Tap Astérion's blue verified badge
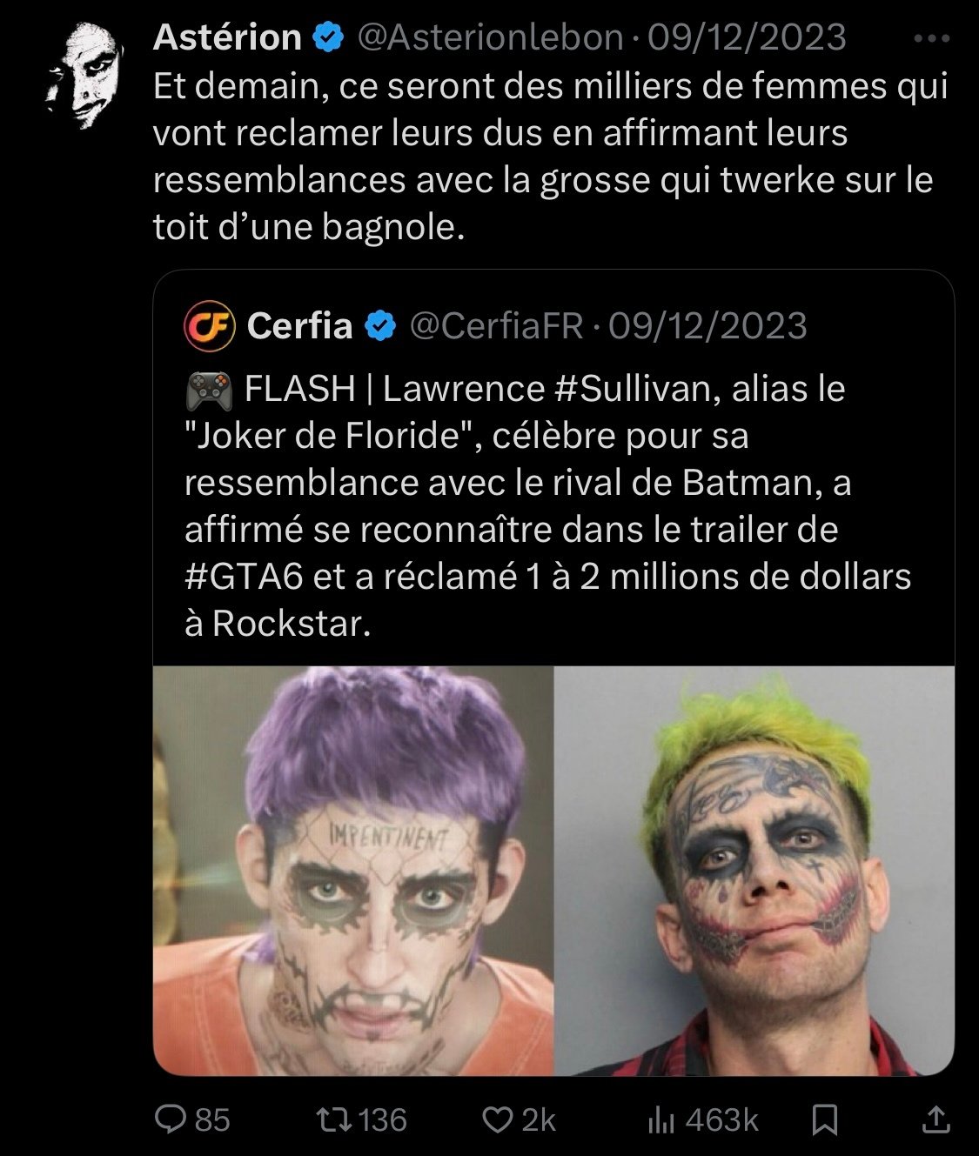 [x=327, y=38]
